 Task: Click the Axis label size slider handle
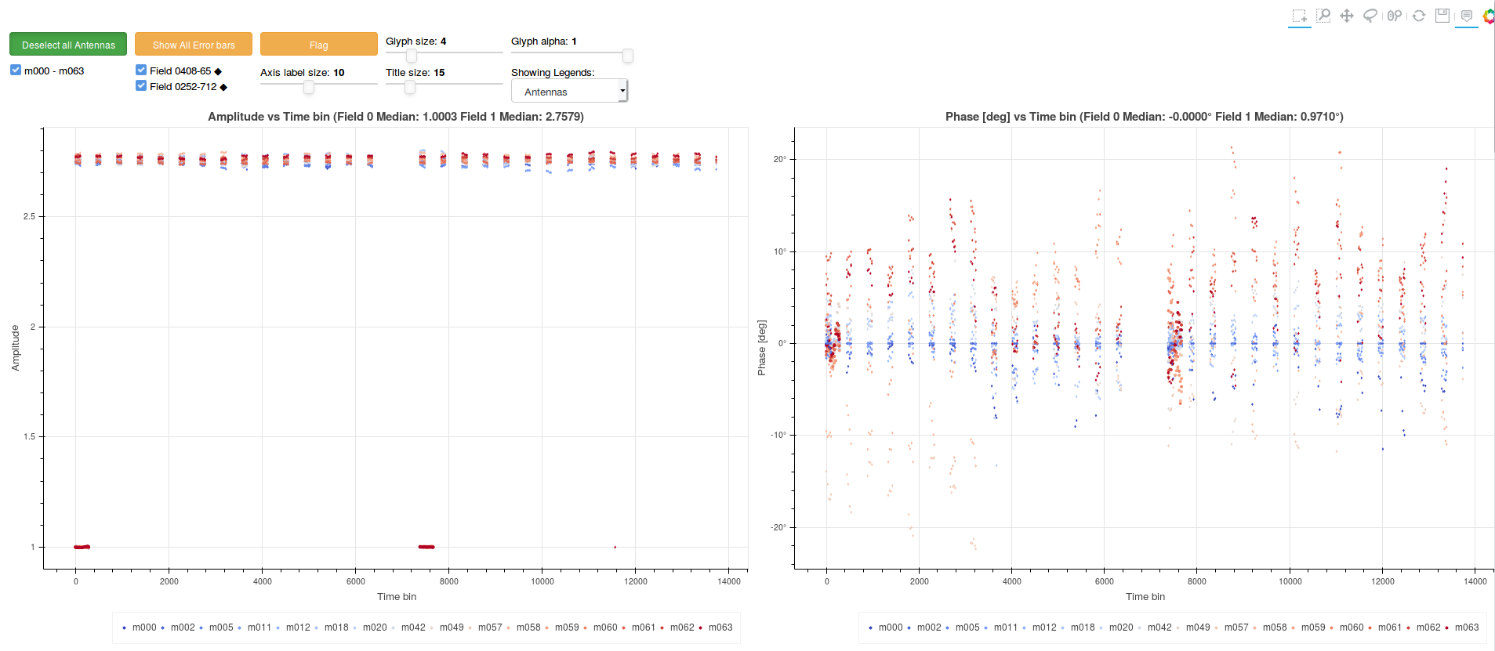(x=309, y=87)
